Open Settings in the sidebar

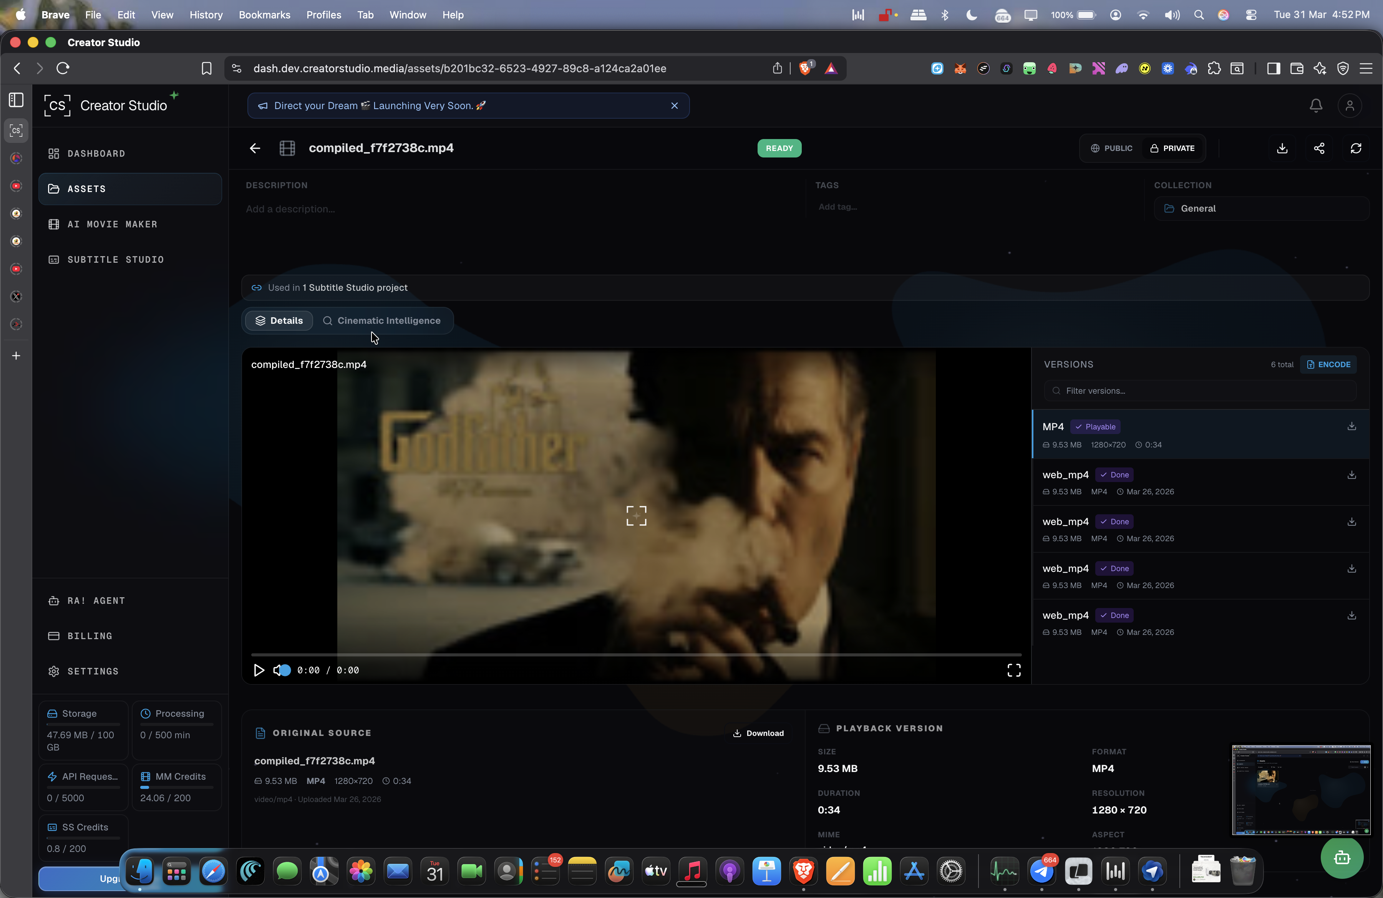pos(130,671)
